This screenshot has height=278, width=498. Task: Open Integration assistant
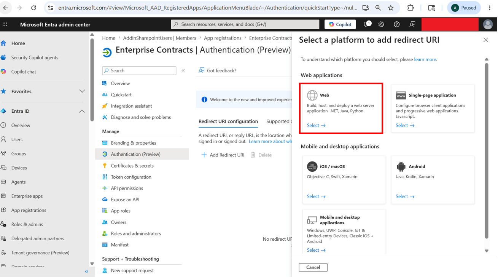click(131, 106)
